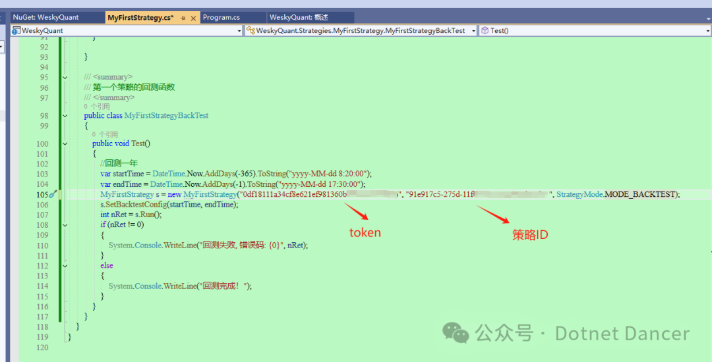Click the 'if (nRet != 0)' statement
Viewport: 712px width, 362px height.
pyautogui.click(x=122, y=224)
